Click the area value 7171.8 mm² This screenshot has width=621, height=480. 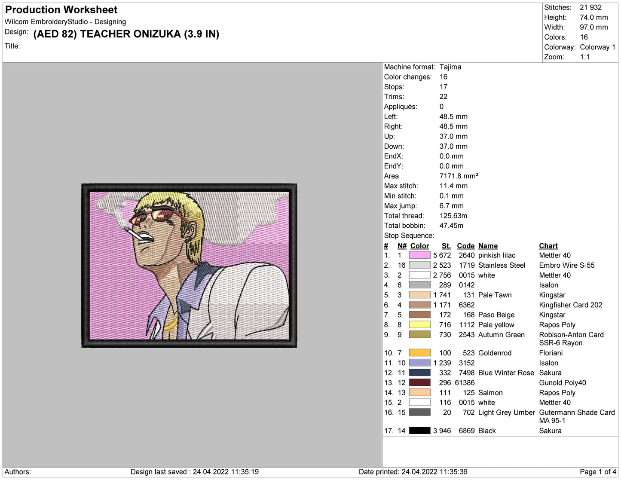point(459,176)
